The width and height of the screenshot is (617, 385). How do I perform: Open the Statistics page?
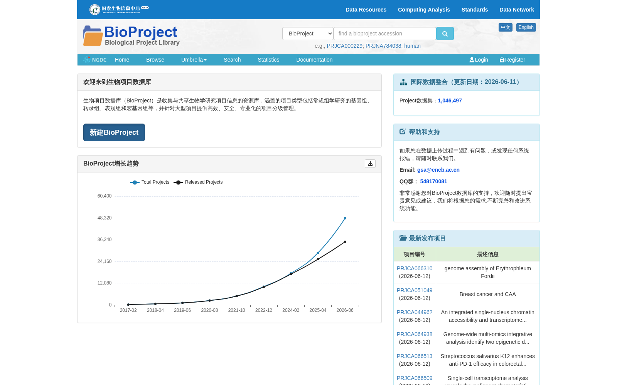[268, 60]
